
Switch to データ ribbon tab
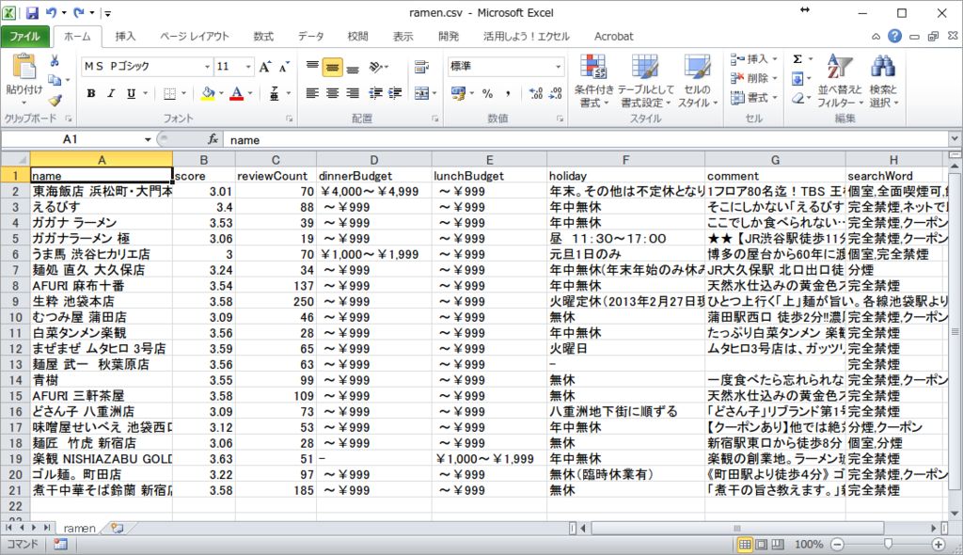310,37
